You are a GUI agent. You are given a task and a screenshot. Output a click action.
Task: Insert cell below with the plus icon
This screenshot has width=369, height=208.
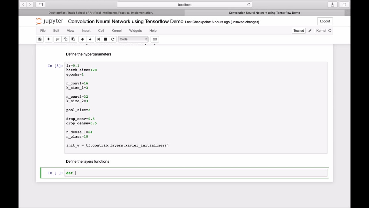(x=48, y=39)
